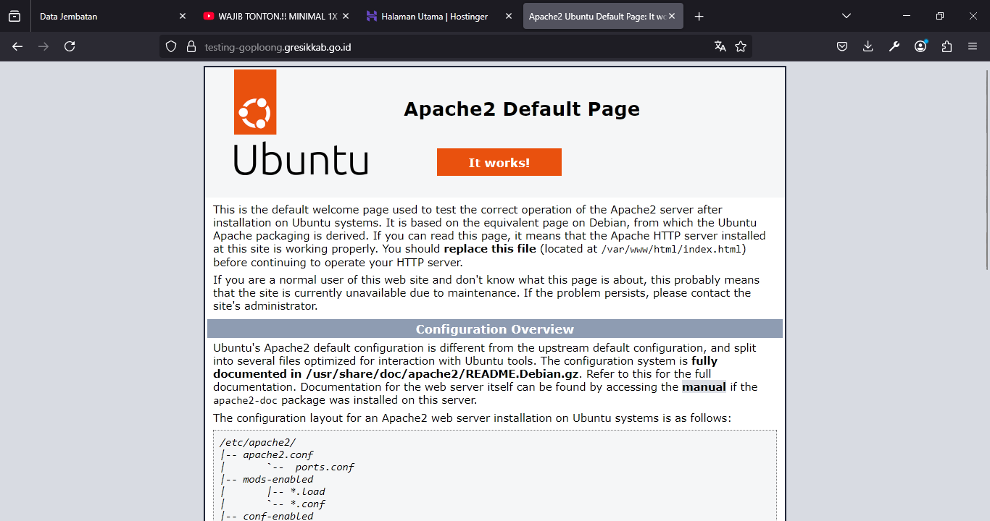Go forward with the forward arrow
This screenshot has width=990, height=521.
pos(43,46)
